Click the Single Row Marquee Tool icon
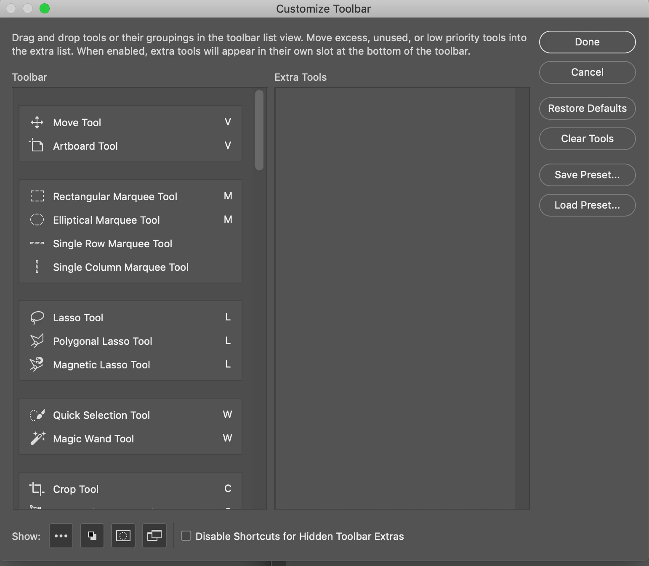The image size is (649, 566). 37,243
